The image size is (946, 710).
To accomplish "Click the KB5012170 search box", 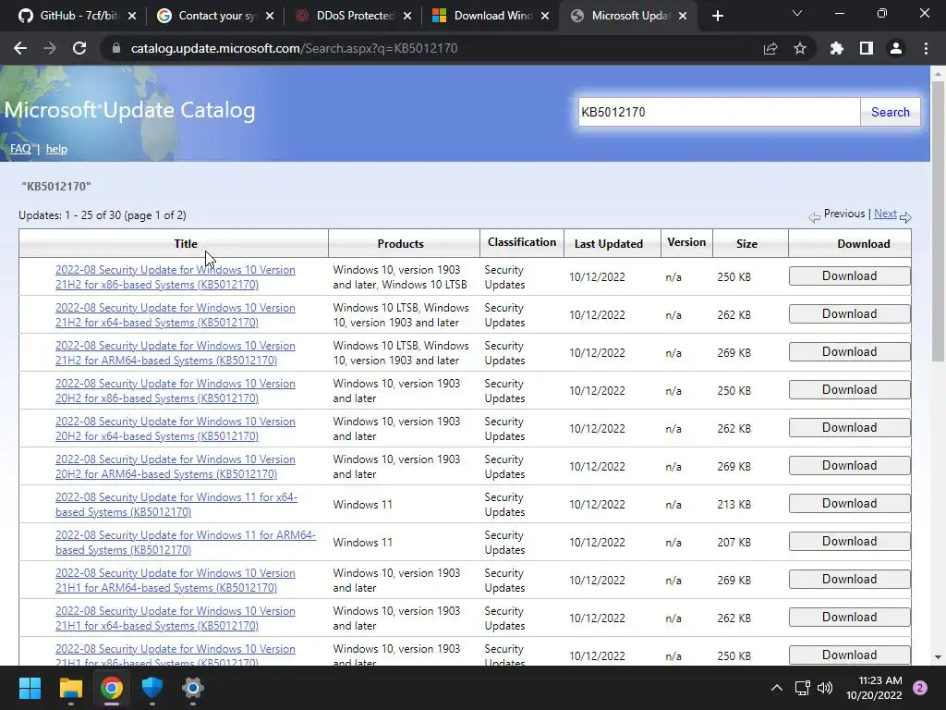I will click(x=719, y=112).
